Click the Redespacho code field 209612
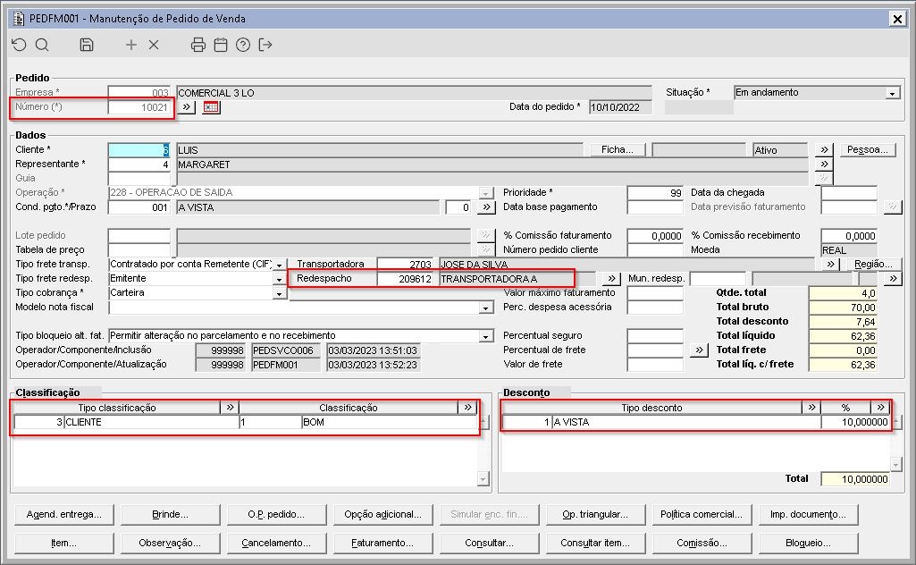The width and height of the screenshot is (916, 565). (405, 279)
